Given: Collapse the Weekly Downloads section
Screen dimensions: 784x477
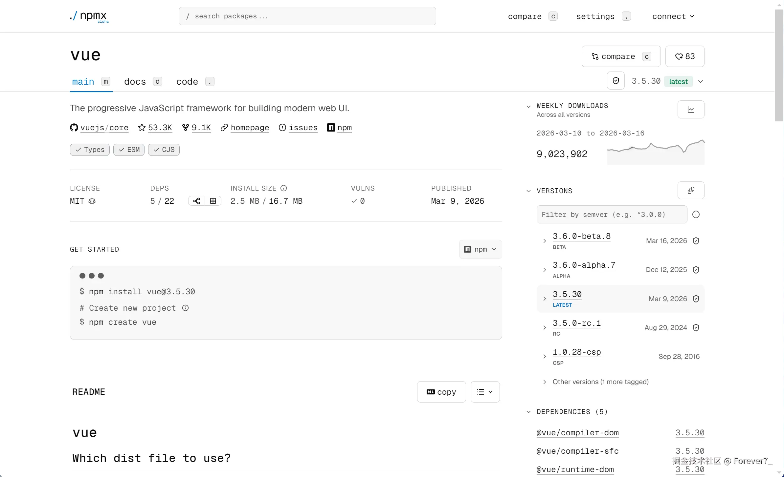Looking at the screenshot, I should coord(528,106).
